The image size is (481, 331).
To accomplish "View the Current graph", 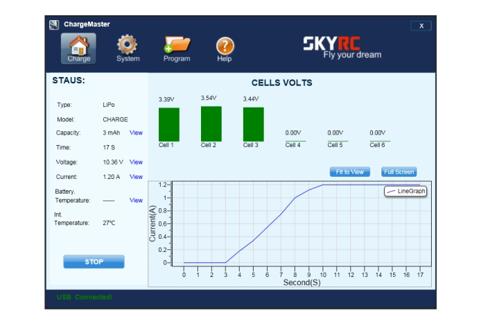I will 136,177.
